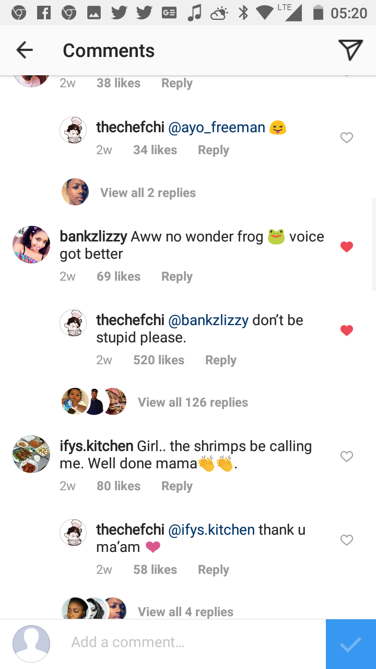The image size is (376, 669).
Task: Post comment with the blue checkmark
Action: click(350, 644)
